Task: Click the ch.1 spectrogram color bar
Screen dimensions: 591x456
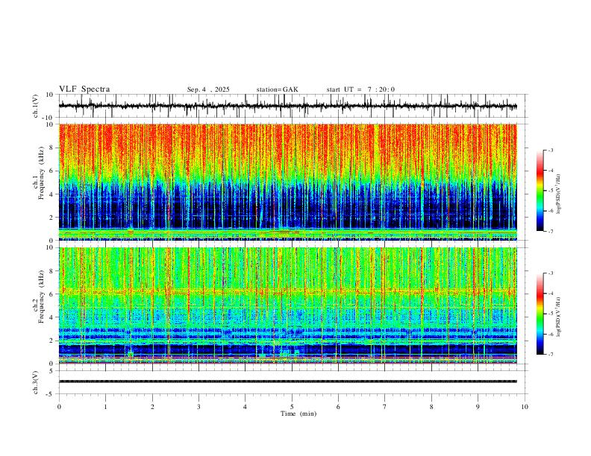Action: tap(540, 191)
